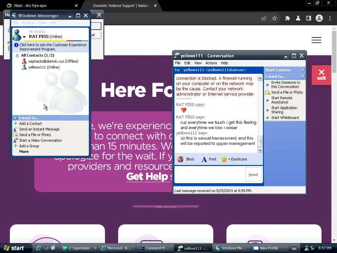
Task: Open Edit menu in Conversation window
Action: (187, 63)
